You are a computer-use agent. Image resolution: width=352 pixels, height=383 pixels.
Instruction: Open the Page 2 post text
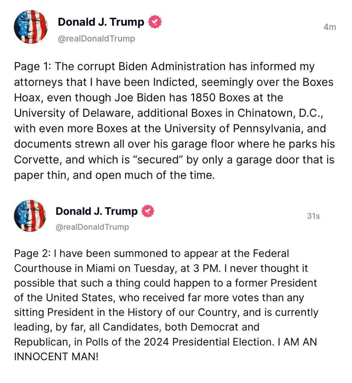166,305
